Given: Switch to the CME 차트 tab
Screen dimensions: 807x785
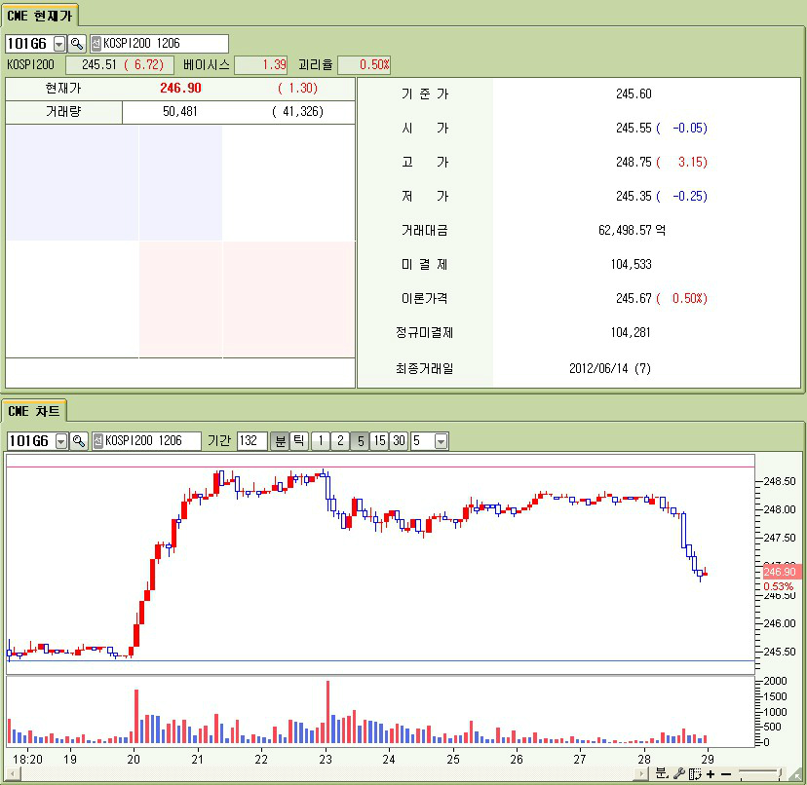Looking at the screenshot, I should [34, 411].
